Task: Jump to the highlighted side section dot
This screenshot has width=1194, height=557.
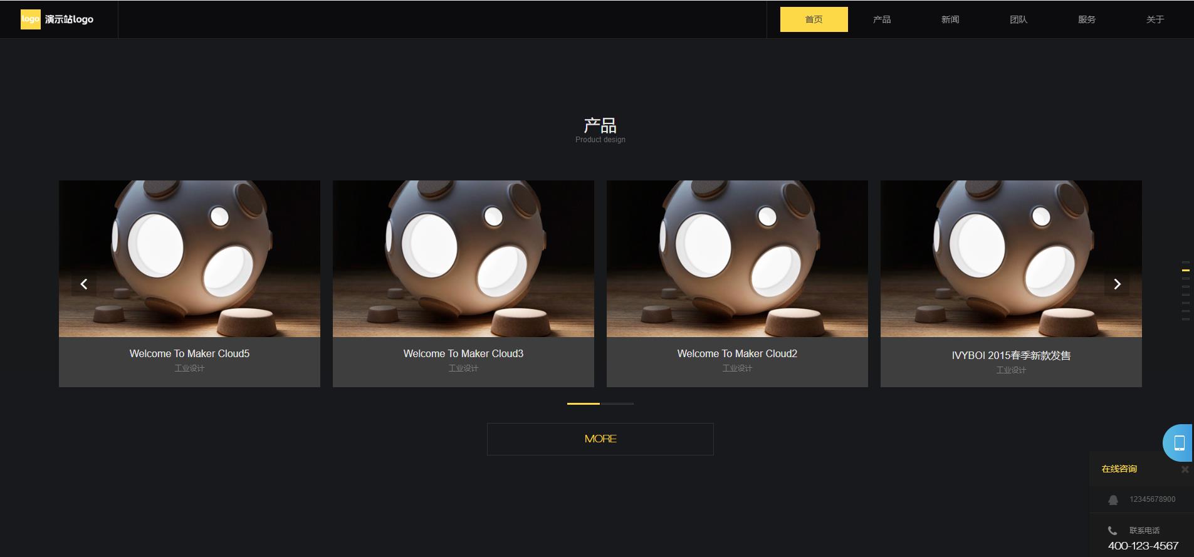Action: 1186,270
